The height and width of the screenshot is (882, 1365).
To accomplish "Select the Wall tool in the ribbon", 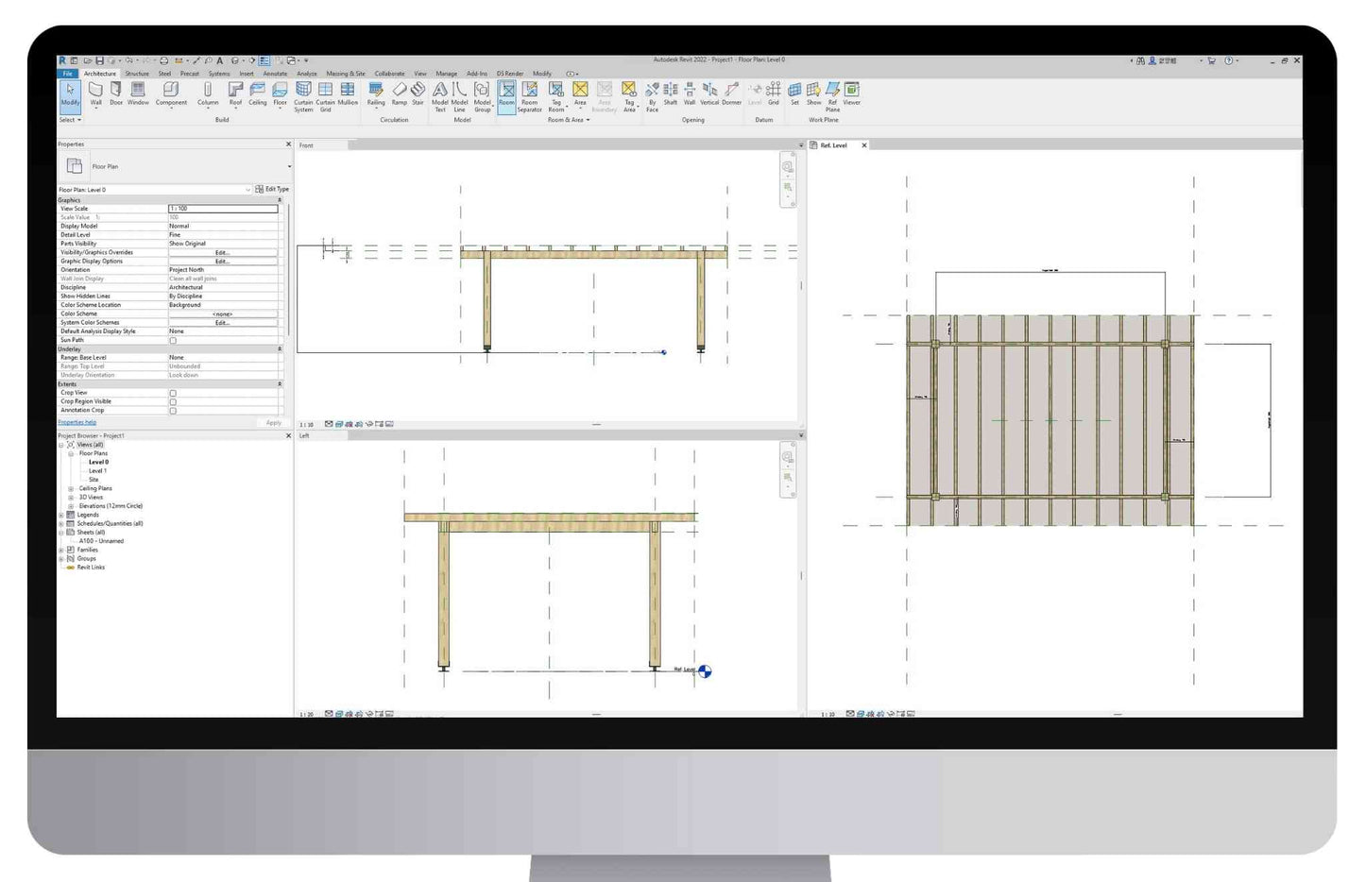I will click(95, 93).
